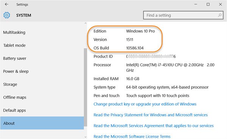227x139 pixels.
Task: Select the About page item
Action: [42, 123]
